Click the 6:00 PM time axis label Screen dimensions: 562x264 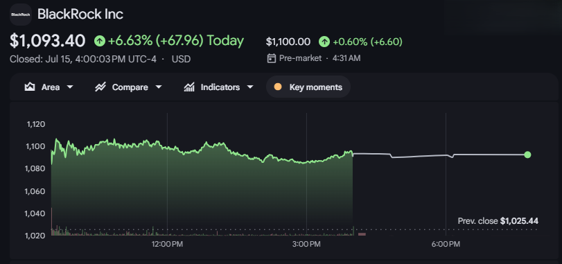coord(446,245)
